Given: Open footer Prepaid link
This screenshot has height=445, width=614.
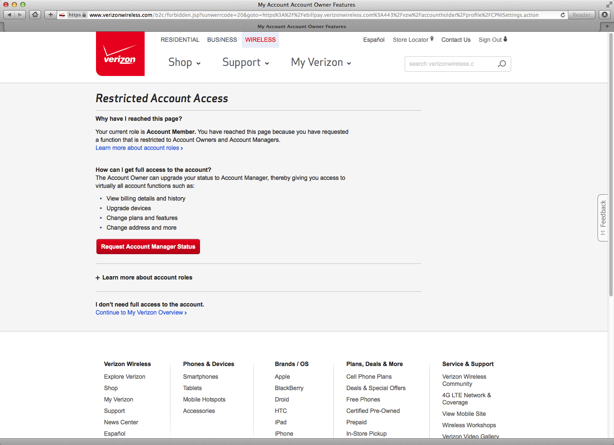Looking at the screenshot, I should click(x=356, y=422).
